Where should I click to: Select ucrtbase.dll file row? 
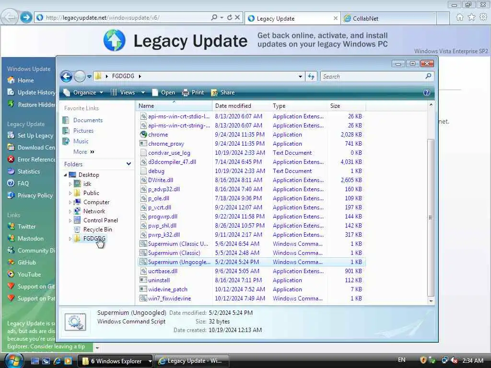click(251, 271)
